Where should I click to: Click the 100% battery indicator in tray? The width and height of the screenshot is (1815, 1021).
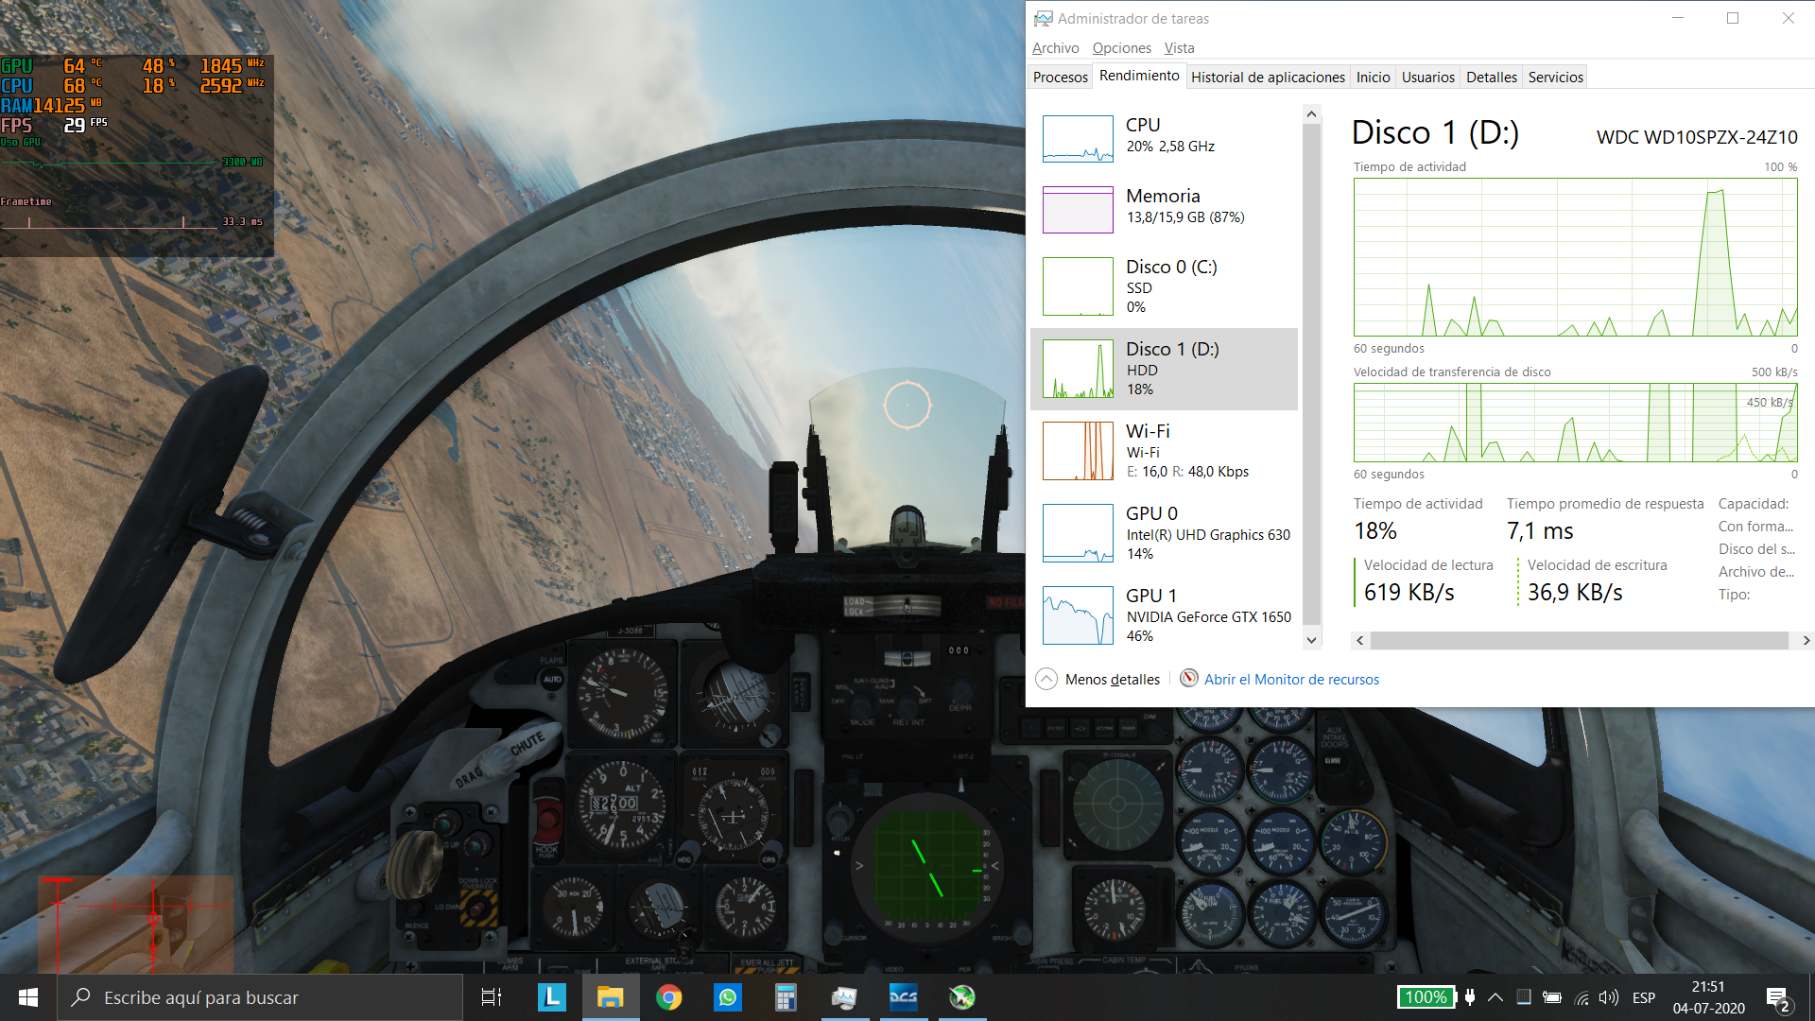click(x=1426, y=997)
